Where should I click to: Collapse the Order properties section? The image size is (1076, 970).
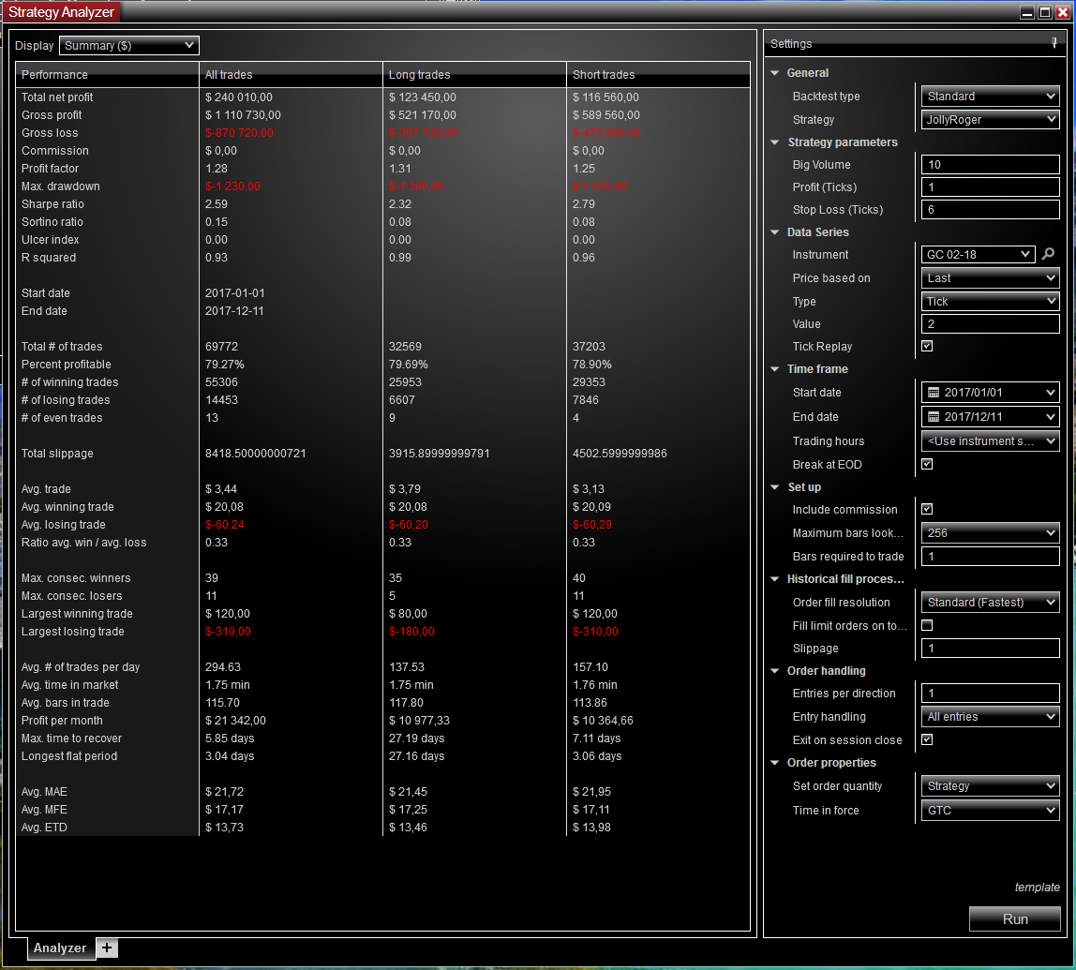775,763
